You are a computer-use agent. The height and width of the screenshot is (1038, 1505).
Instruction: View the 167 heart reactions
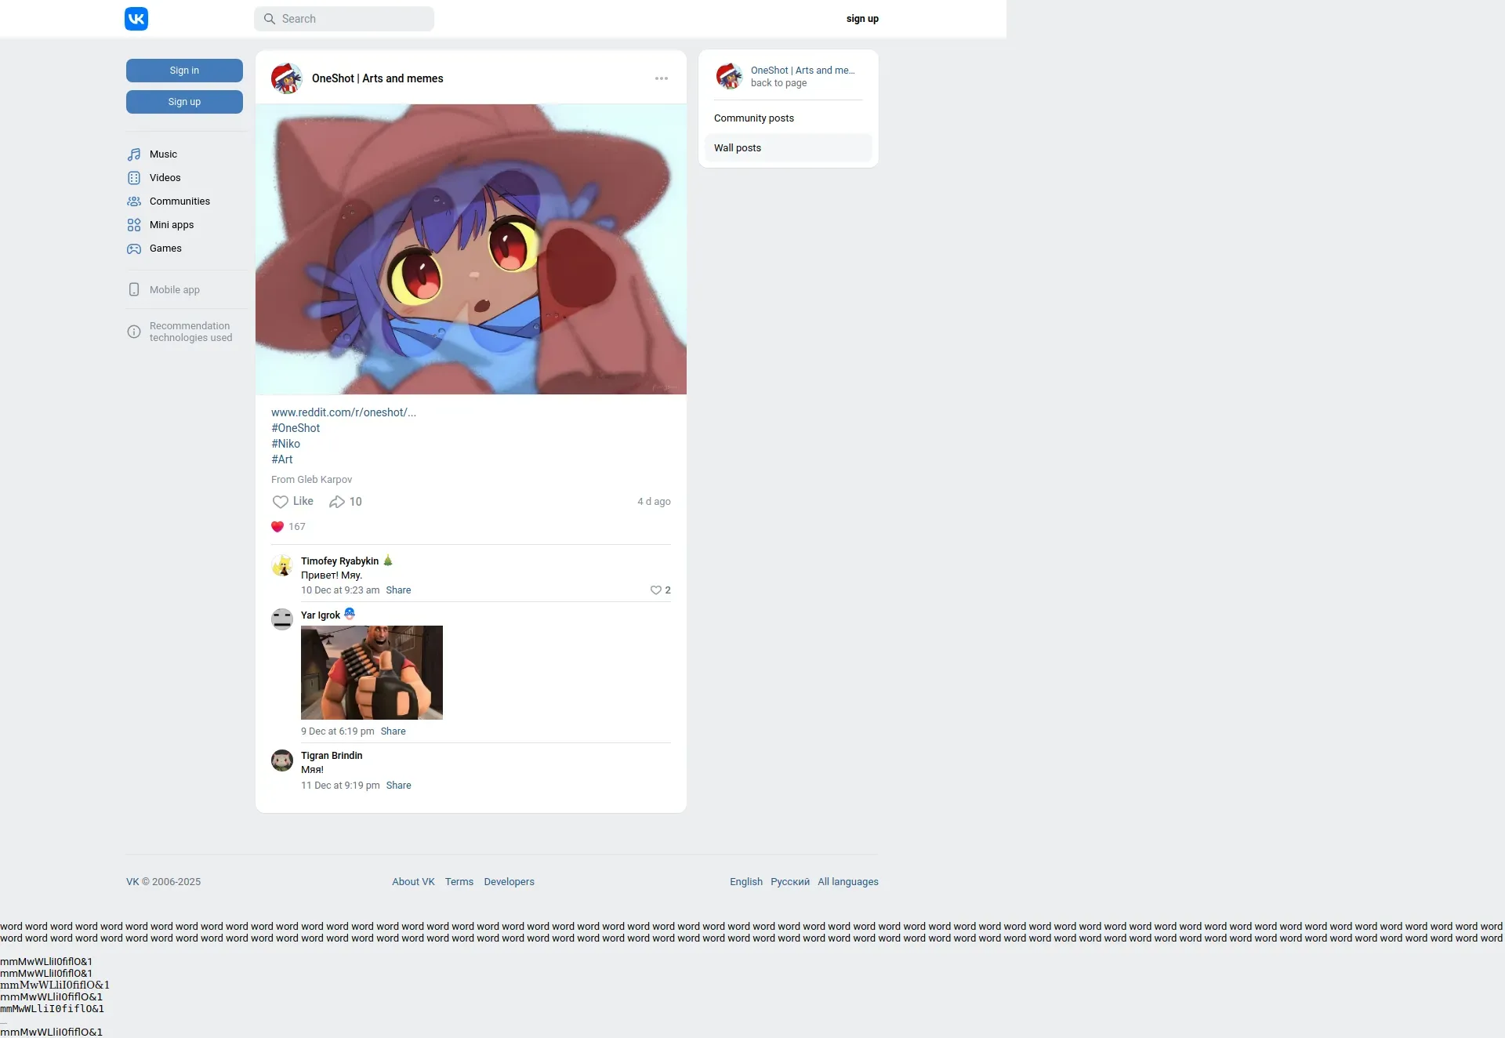288,527
